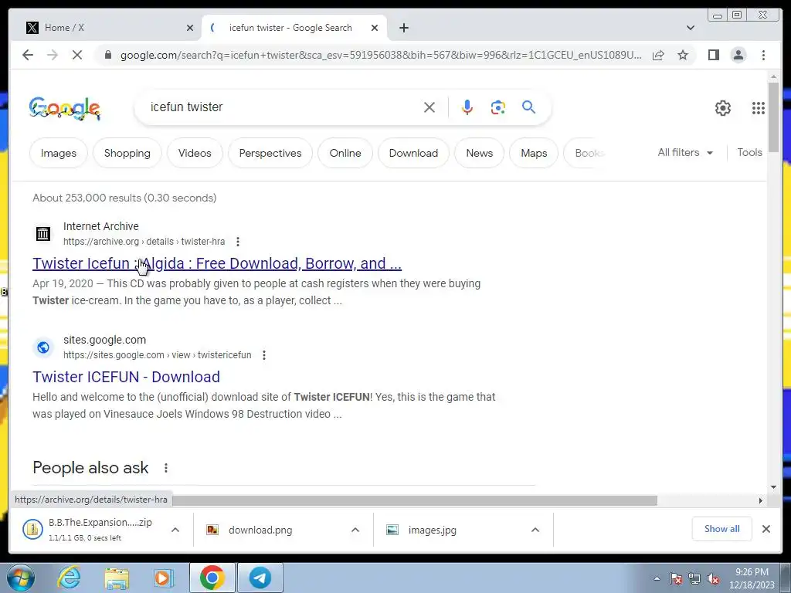The width and height of the screenshot is (791, 593).
Task: Click the vertical scrollbar down arrow
Action: (x=773, y=487)
